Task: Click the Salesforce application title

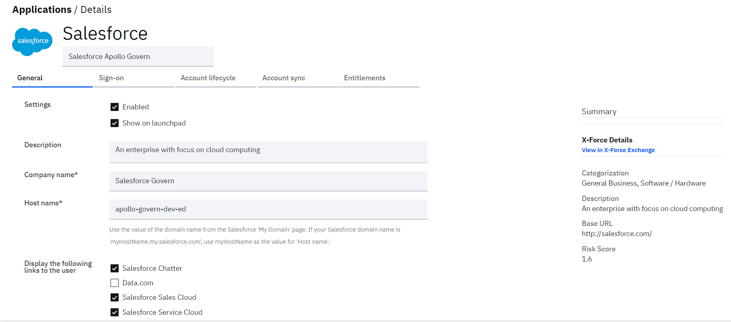Action: [105, 33]
